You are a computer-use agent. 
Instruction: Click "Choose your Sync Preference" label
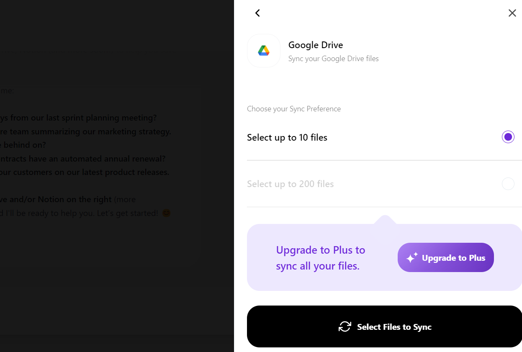click(x=294, y=109)
